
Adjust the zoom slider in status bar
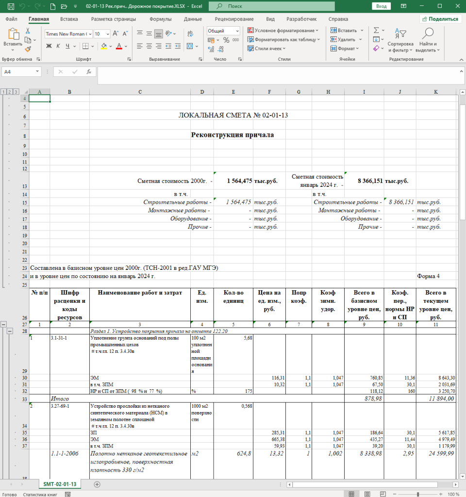coord(418,494)
